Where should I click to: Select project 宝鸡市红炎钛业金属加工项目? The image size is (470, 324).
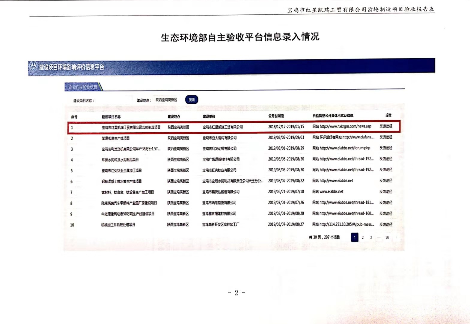[122, 171]
